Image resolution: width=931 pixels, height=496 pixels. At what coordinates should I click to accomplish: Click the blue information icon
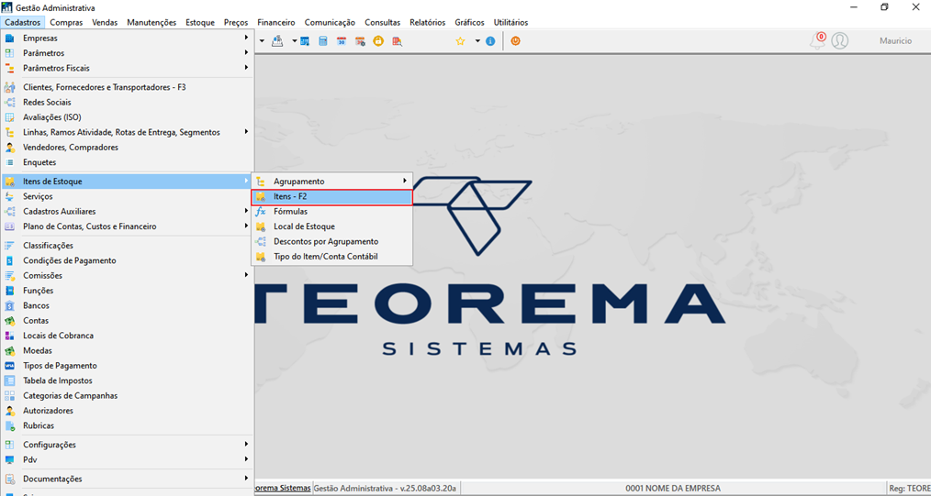490,41
